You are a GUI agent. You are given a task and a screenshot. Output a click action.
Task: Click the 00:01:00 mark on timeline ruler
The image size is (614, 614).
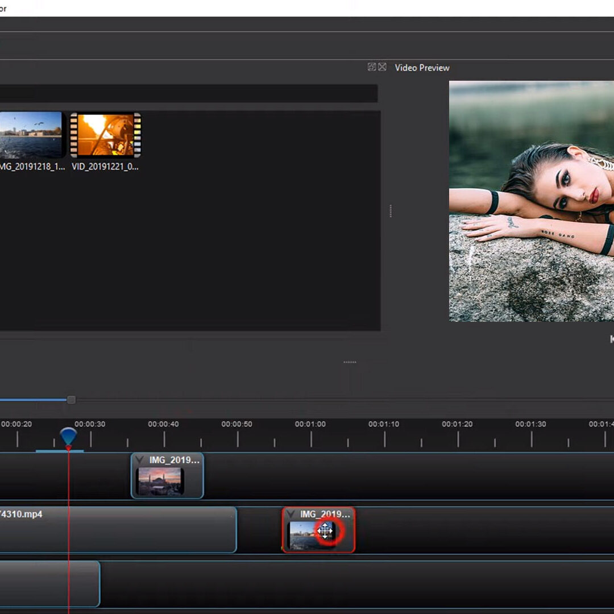[310, 438]
